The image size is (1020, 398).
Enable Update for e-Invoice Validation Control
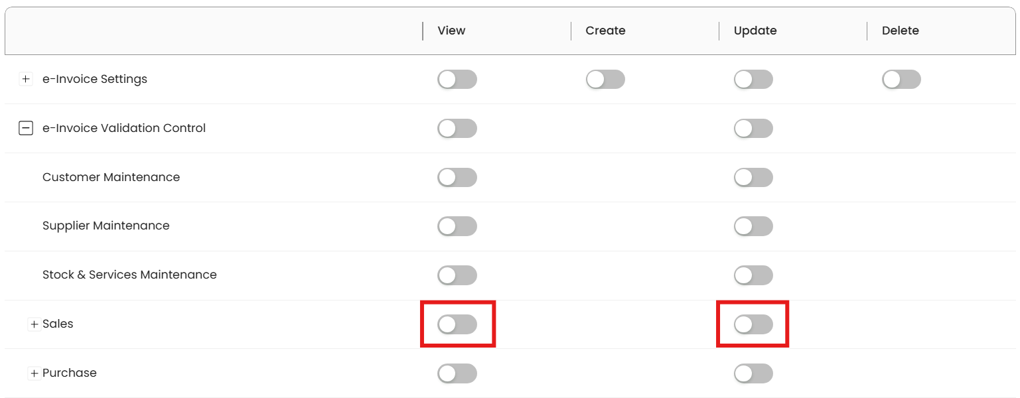753,129
